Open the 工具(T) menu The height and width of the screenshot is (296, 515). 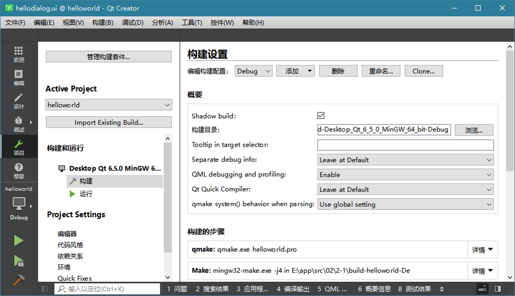pos(192,22)
